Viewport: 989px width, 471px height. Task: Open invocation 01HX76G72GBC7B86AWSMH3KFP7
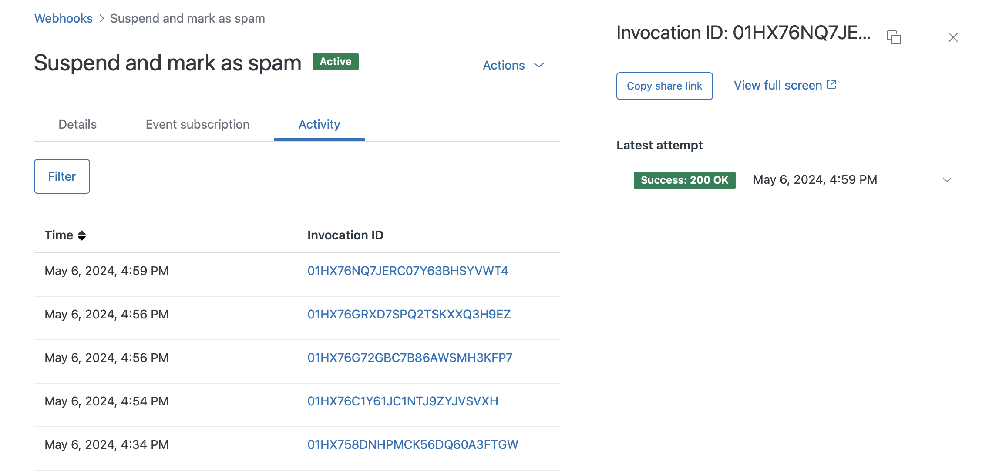tap(410, 358)
